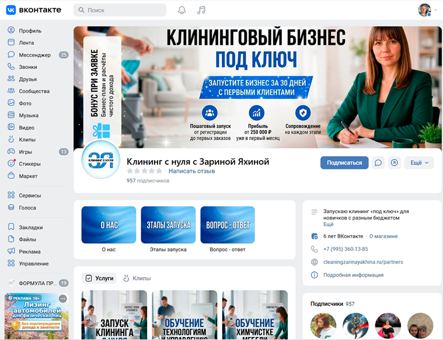Open the community logo avatar
The width and height of the screenshot is (443, 340).
click(x=101, y=160)
